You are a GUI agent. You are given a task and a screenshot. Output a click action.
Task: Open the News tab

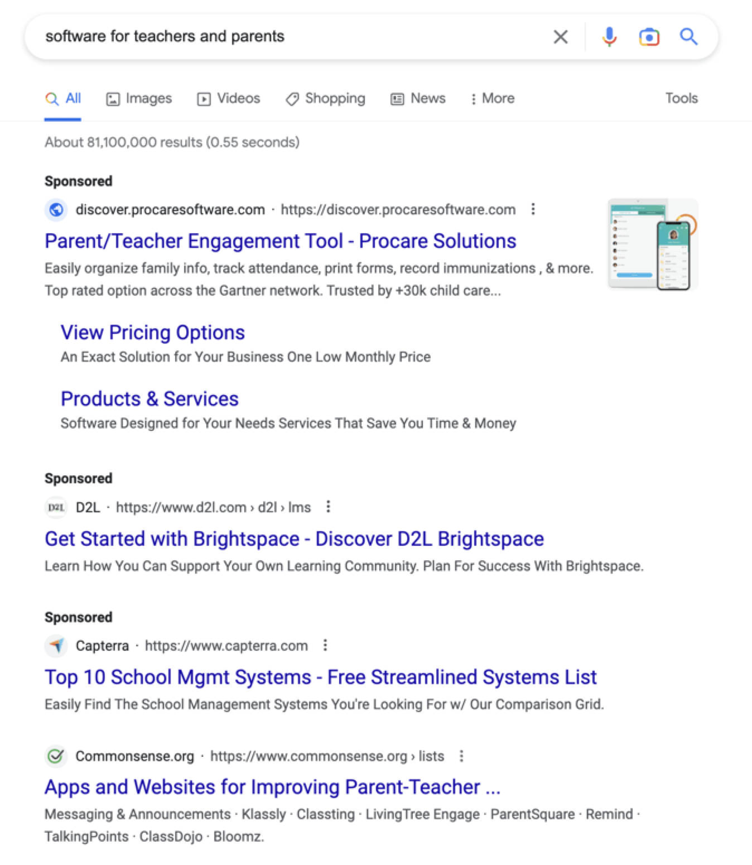tap(418, 99)
